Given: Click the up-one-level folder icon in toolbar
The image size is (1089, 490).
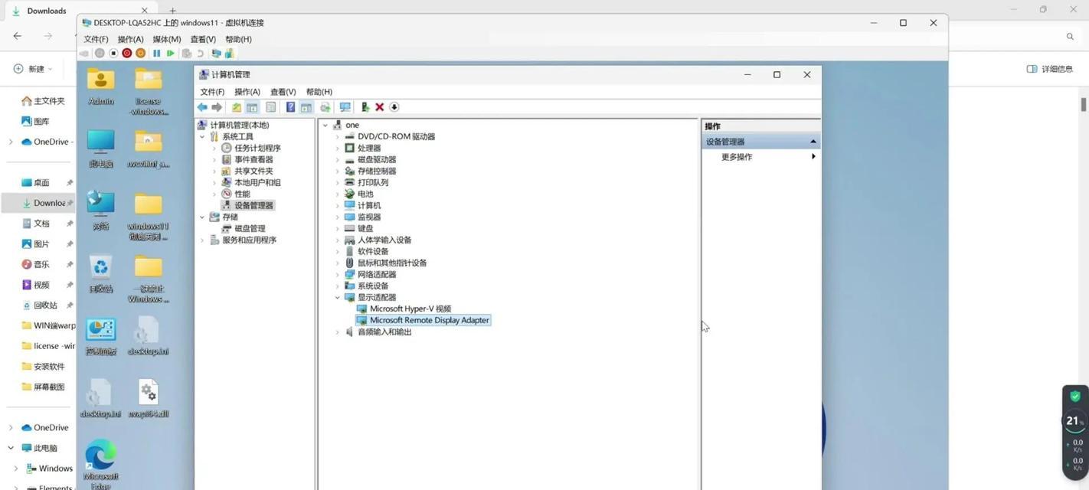Looking at the screenshot, I should (237, 107).
